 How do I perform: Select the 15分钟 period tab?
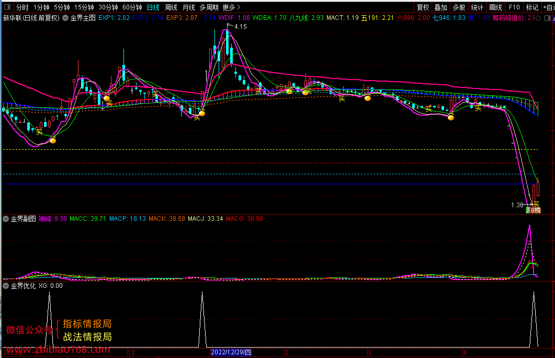pyautogui.click(x=84, y=7)
